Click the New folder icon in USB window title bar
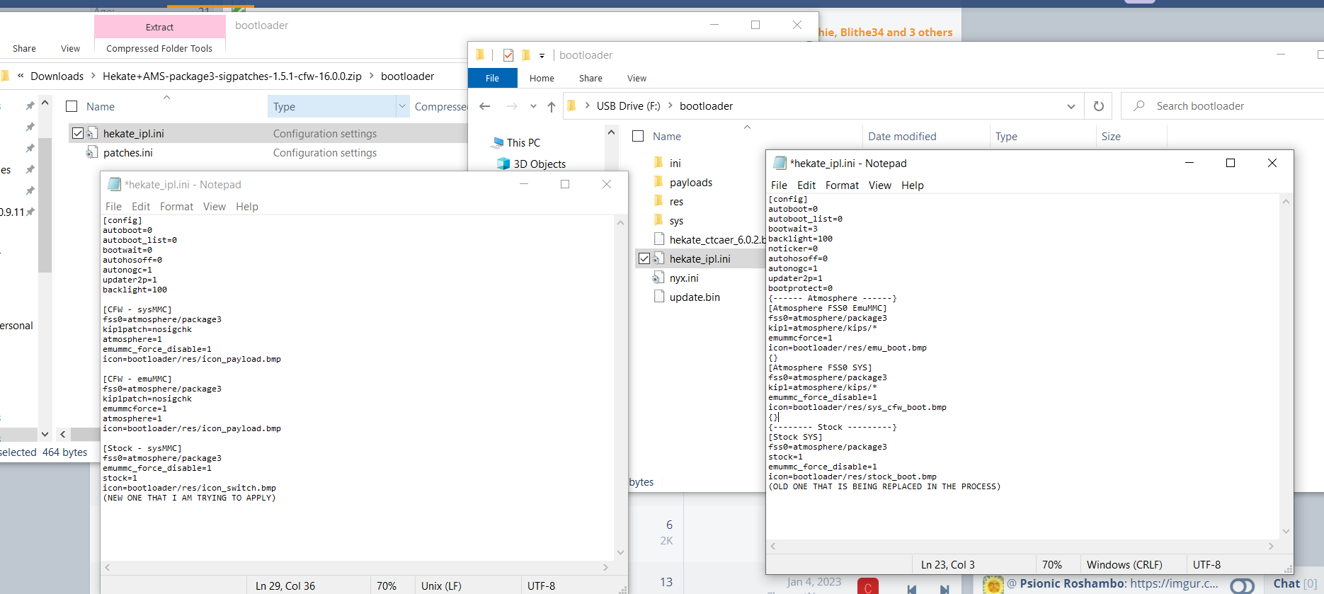Screen dimensions: 1324x594 pyautogui.click(x=526, y=55)
